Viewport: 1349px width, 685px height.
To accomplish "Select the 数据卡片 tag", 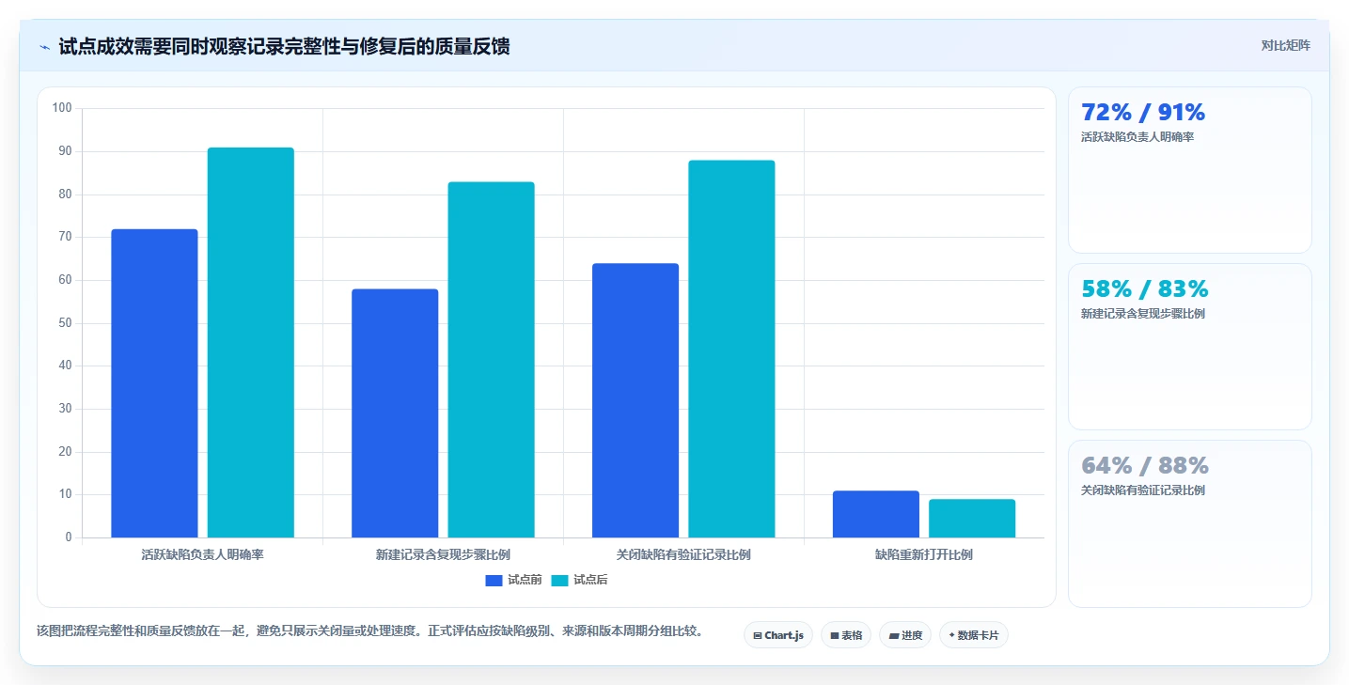I will click(x=974, y=635).
